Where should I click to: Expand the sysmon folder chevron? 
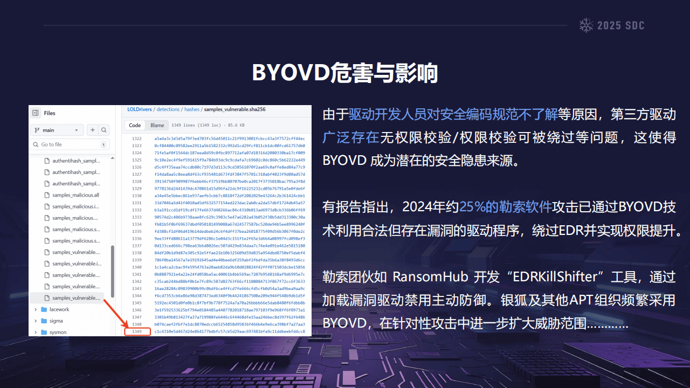point(36,332)
